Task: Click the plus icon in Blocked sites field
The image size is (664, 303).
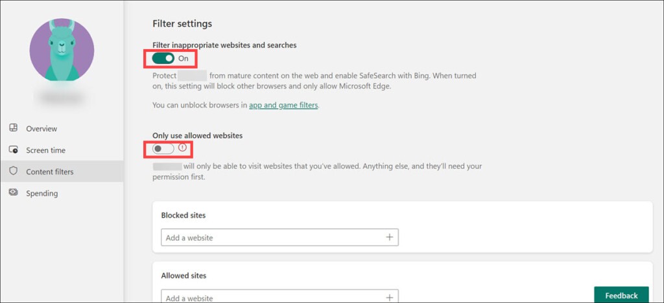Action: pos(390,238)
